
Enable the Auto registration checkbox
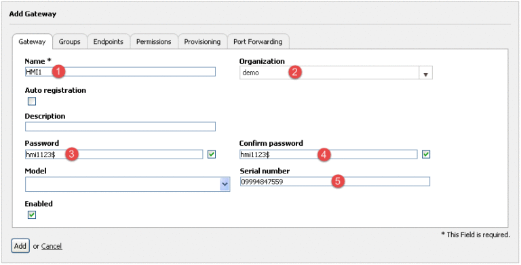[x=32, y=101]
